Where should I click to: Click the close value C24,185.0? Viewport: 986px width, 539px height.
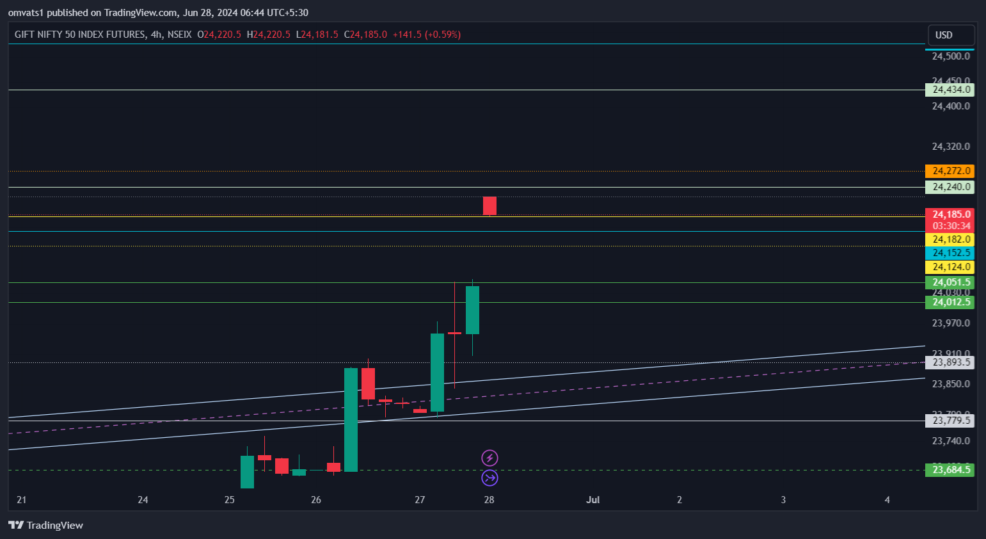pos(365,35)
